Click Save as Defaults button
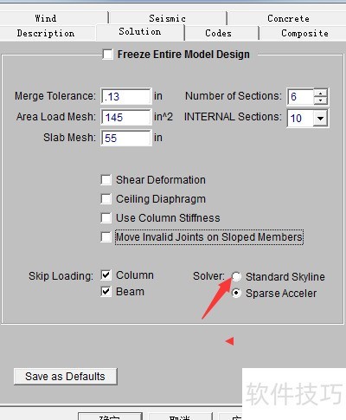The width and height of the screenshot is (346, 420). pos(66,377)
